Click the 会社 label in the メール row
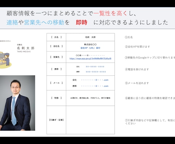The height and width of the screenshot is (144, 175). [x=75, y=80]
